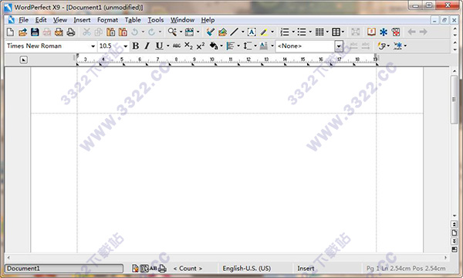
Task: Click English-U.S. (US) language in status bar
Action: [x=247, y=268]
